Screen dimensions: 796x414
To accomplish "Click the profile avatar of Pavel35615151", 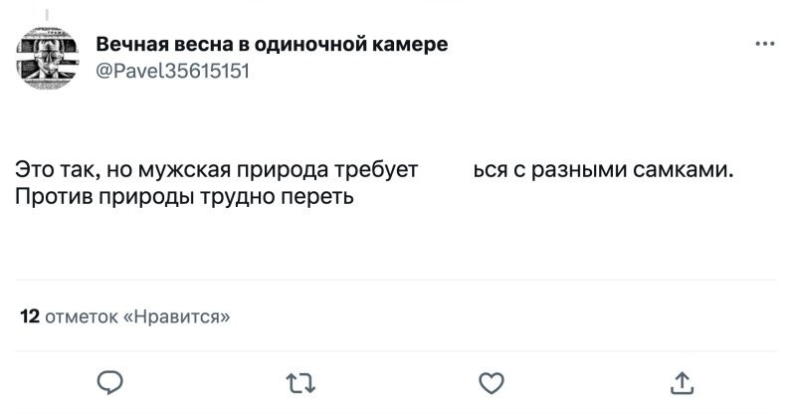I will click(x=49, y=59).
